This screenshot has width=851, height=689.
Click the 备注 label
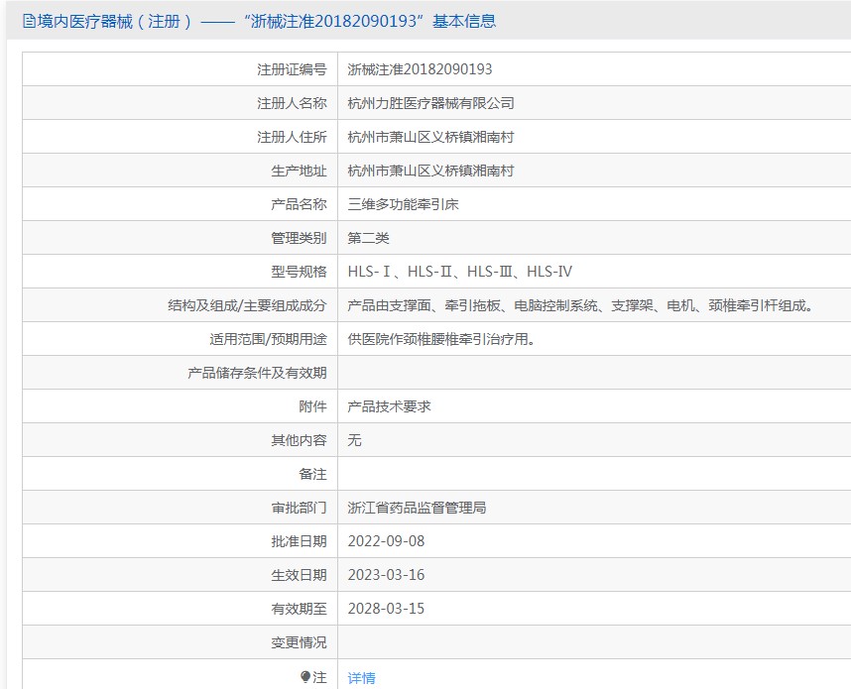pos(313,474)
